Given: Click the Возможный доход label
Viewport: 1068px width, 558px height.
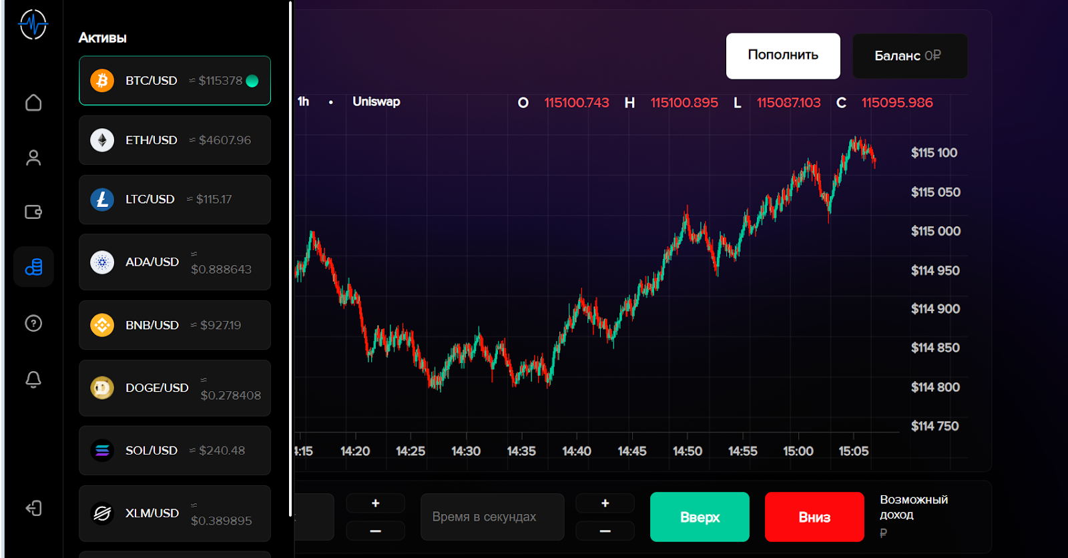Looking at the screenshot, I should click(914, 507).
